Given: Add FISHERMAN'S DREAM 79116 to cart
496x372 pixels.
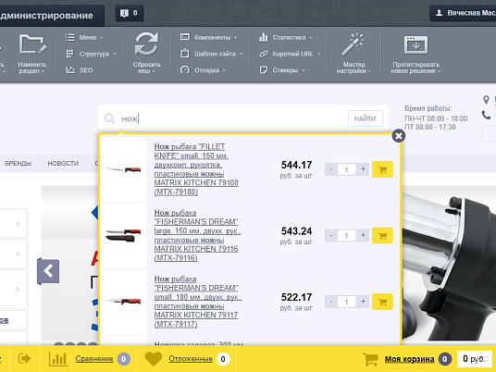Looking at the screenshot, I should click(382, 235).
